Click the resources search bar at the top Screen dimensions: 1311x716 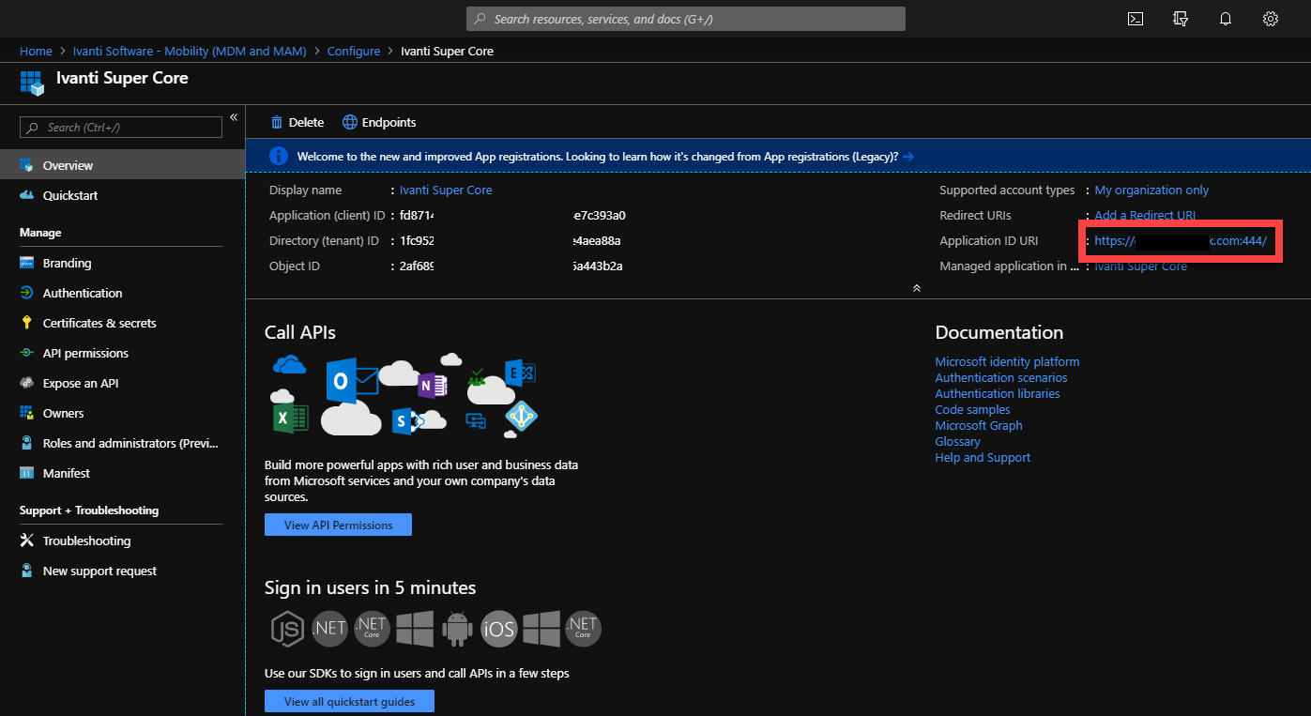(x=684, y=18)
